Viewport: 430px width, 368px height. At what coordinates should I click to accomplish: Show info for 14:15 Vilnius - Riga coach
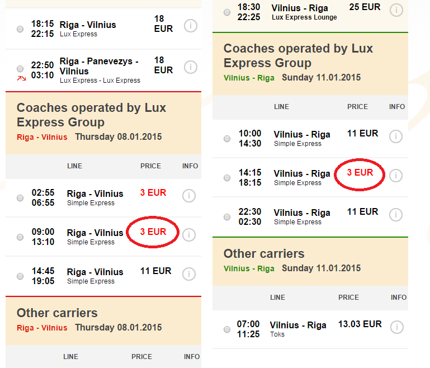coord(396,176)
